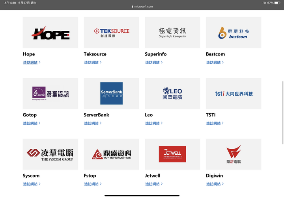This screenshot has width=284, height=198.
Task: Click the Top Information Fstop logo tile
Action: (111, 154)
